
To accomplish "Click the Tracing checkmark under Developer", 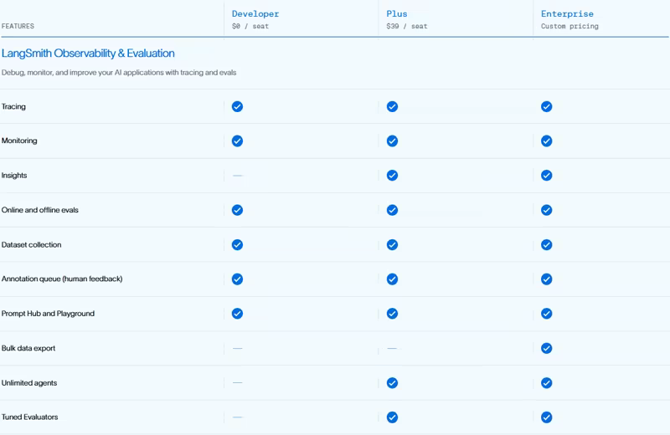I will pyautogui.click(x=237, y=106).
